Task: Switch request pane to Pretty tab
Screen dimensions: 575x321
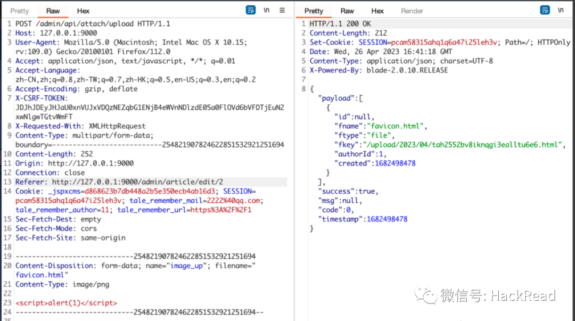Action: pyautogui.click(x=20, y=11)
